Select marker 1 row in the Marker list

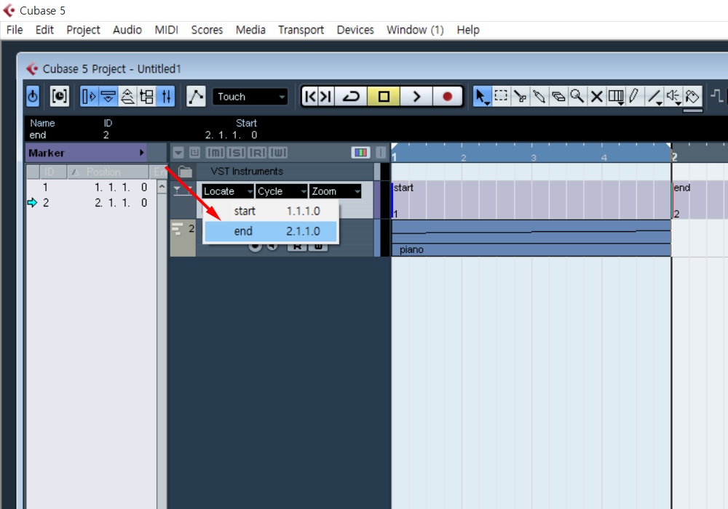(92, 188)
